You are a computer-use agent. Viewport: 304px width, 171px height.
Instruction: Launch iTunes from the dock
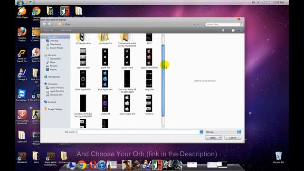(102, 165)
